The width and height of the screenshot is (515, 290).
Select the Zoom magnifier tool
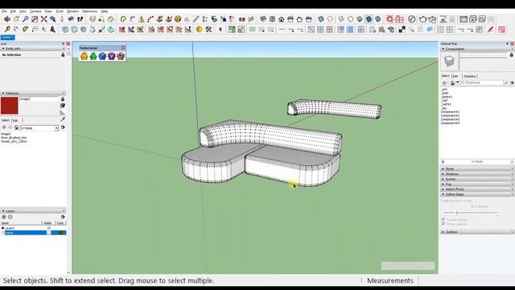pyautogui.click(x=25, y=19)
